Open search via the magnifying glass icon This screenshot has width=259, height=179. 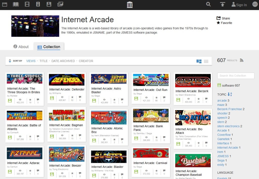pos(208,4)
